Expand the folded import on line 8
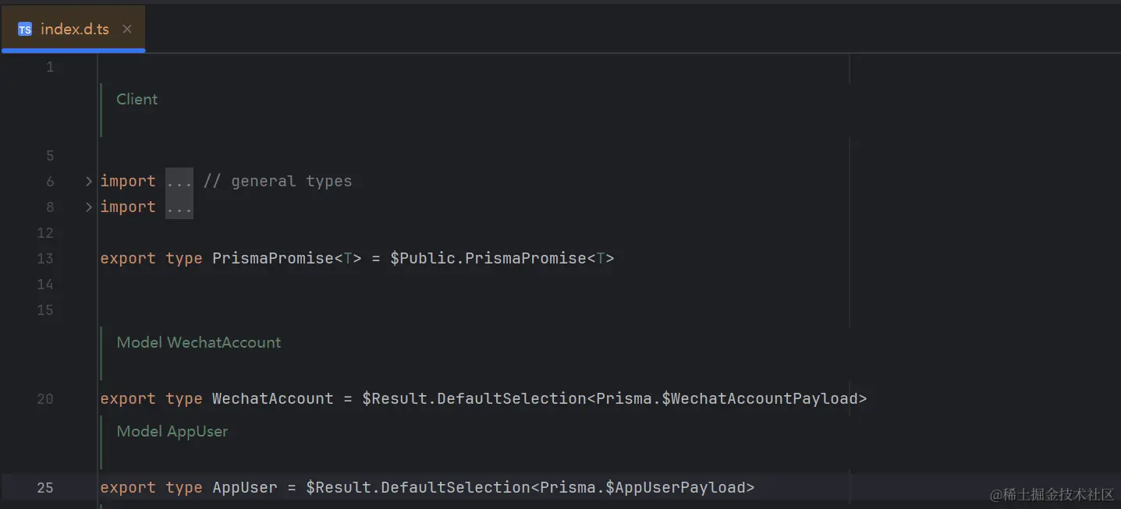The image size is (1121, 509). click(x=89, y=207)
